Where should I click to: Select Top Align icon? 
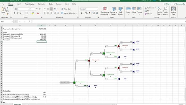pyautogui.click(x=45, y=9)
